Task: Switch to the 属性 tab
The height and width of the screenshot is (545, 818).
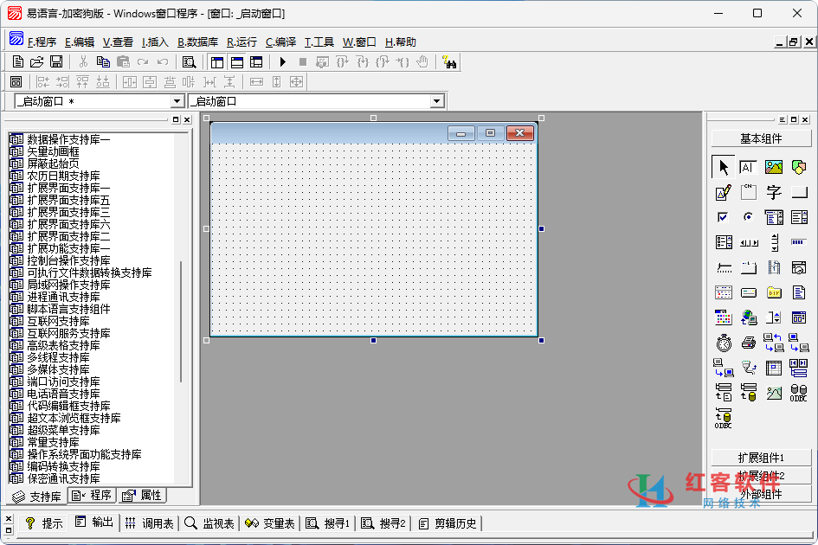Action: [x=143, y=496]
